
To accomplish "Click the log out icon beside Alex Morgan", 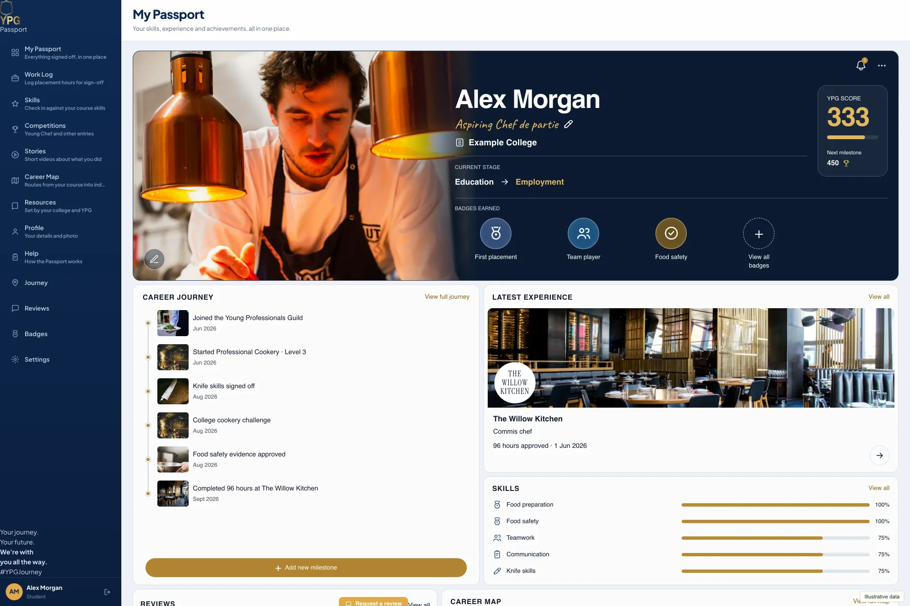I will click(x=107, y=592).
